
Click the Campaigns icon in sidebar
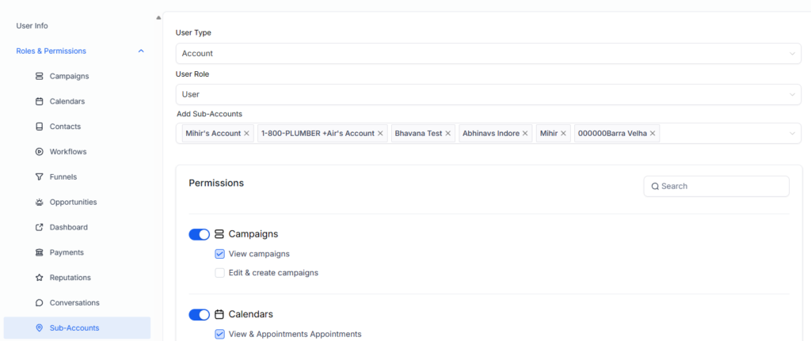click(x=40, y=76)
